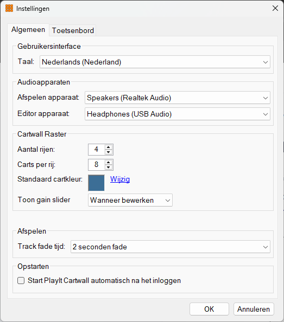Increase Carts per rij with up arrow
The height and width of the screenshot is (322, 284).
click(109, 162)
